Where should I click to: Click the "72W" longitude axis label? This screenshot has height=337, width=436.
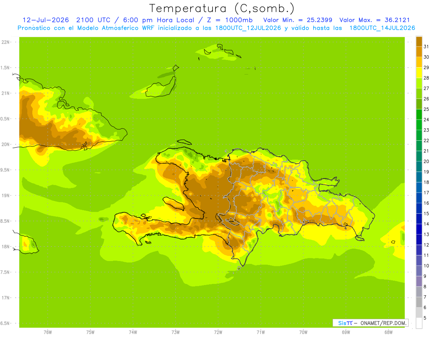coord(218,332)
